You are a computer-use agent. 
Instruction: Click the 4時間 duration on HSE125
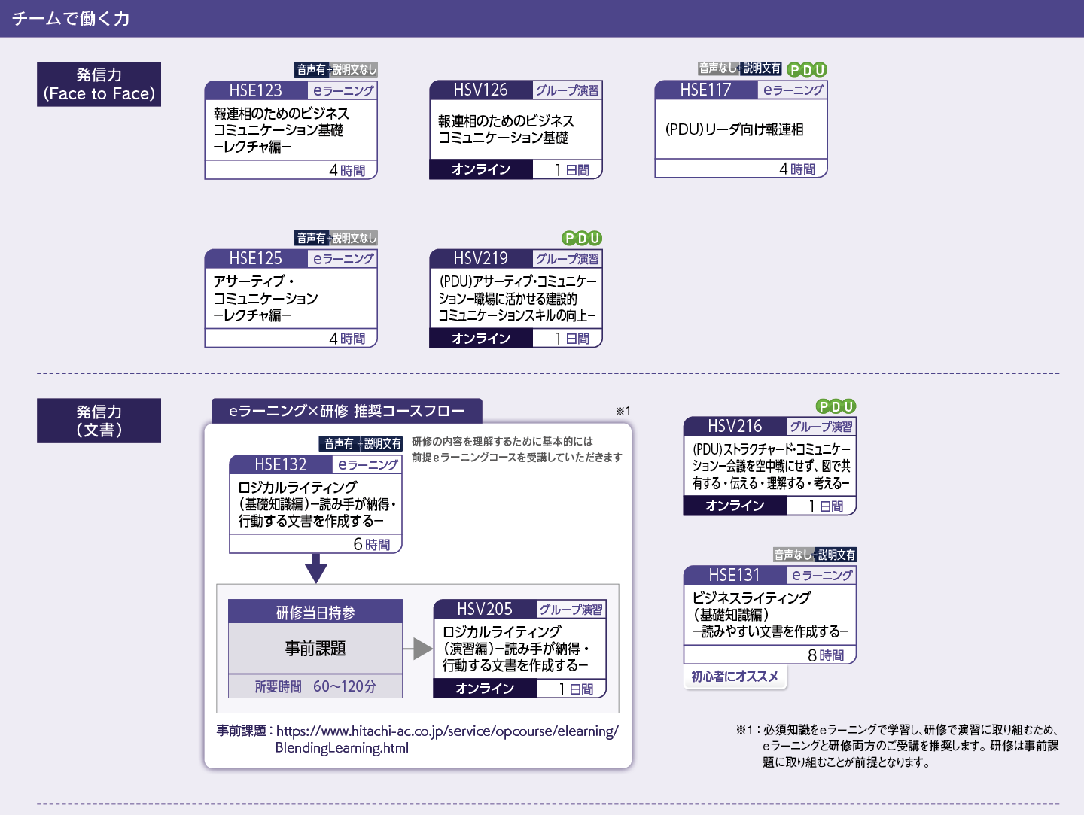pos(347,339)
